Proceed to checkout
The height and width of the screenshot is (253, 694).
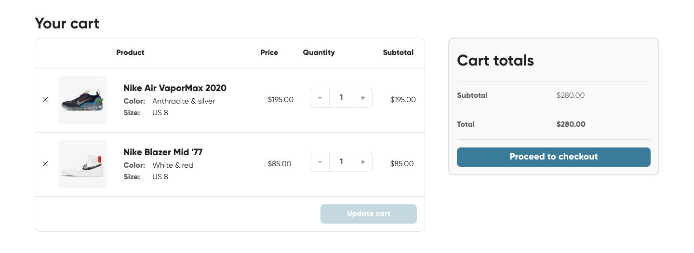553,157
